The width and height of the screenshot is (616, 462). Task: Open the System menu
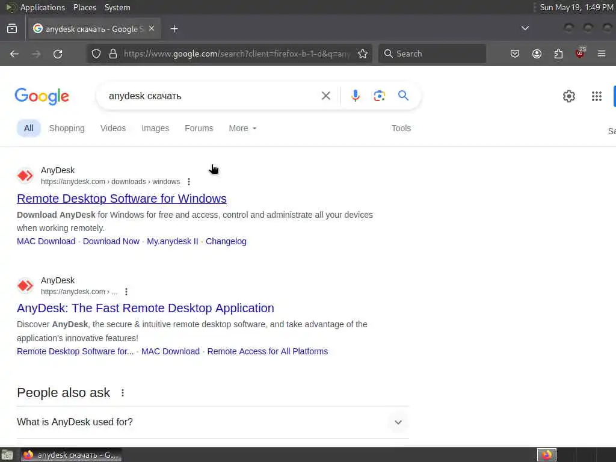click(x=117, y=7)
